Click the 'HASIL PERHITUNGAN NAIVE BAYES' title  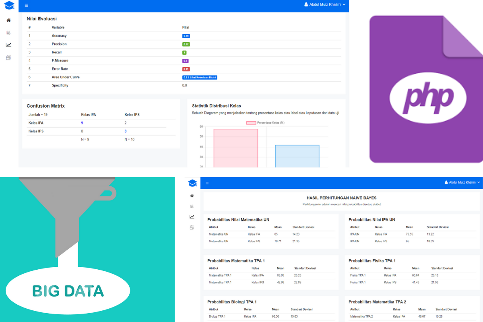coord(341,198)
